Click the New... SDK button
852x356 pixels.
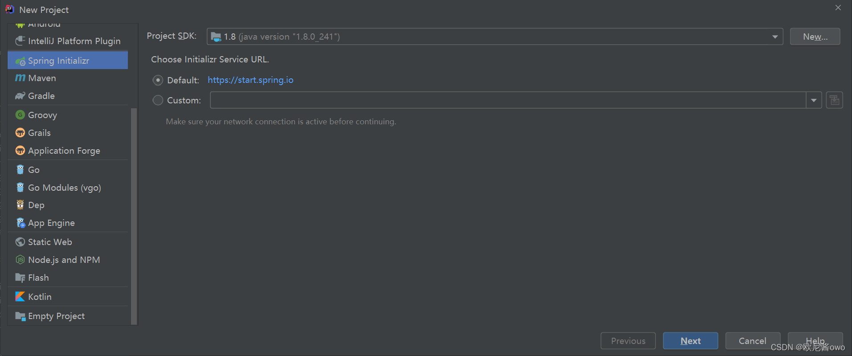click(815, 37)
